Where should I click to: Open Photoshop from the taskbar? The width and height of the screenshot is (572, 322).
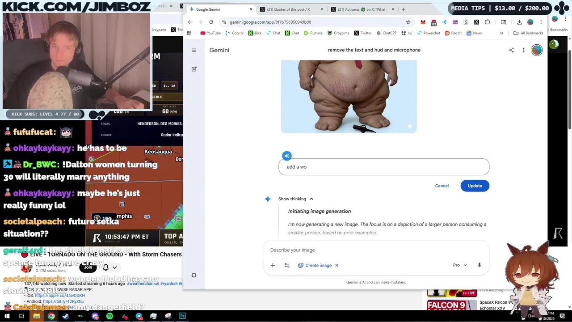tap(182, 316)
